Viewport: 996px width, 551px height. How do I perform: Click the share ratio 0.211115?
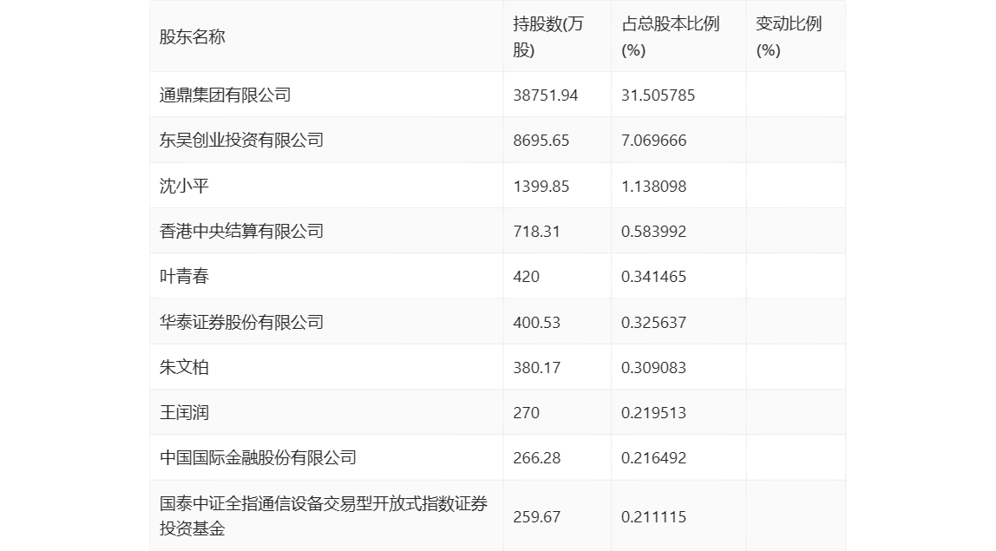[x=653, y=517]
